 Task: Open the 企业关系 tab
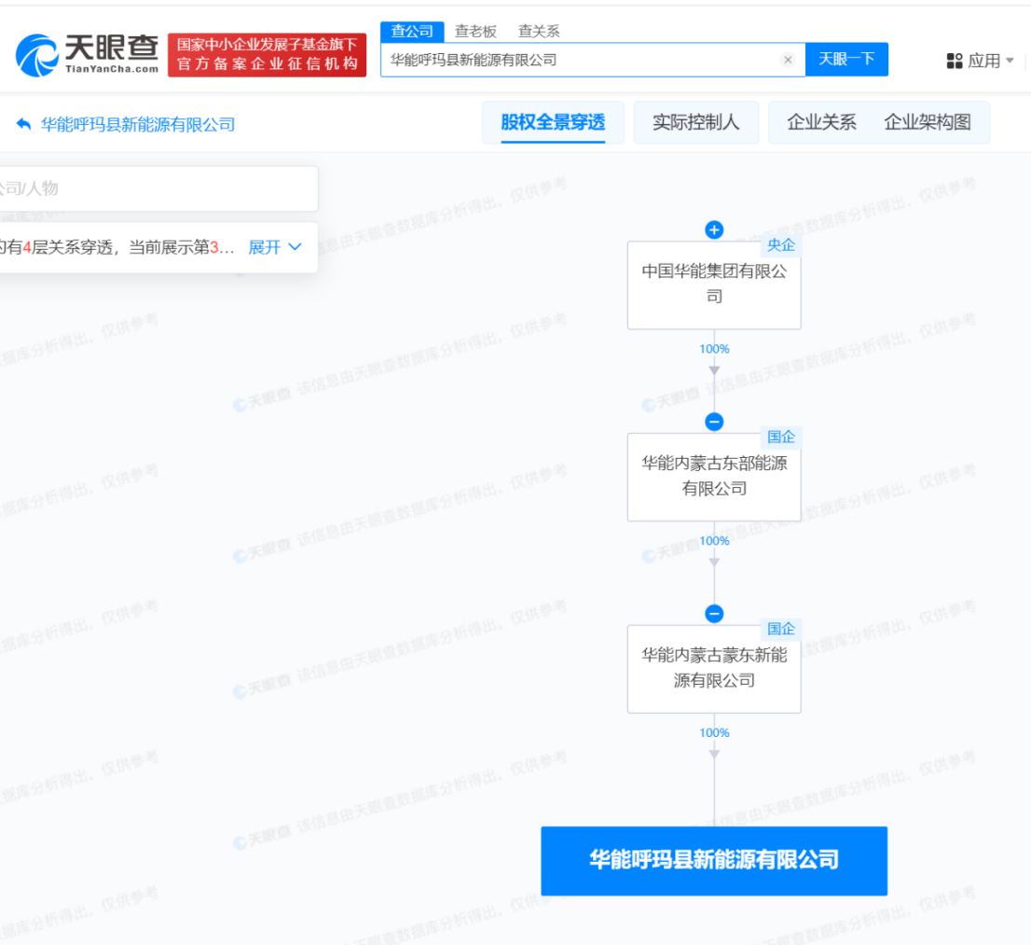coord(821,122)
